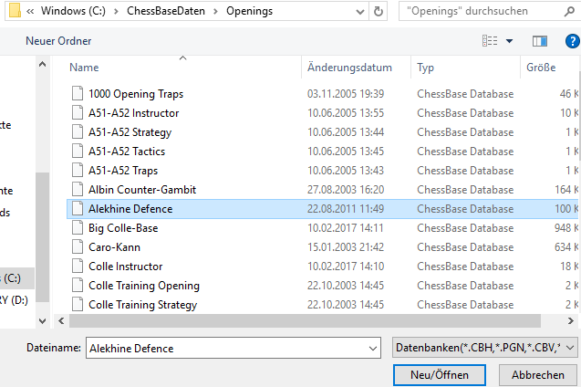Click the Abbrechen button

(x=538, y=375)
